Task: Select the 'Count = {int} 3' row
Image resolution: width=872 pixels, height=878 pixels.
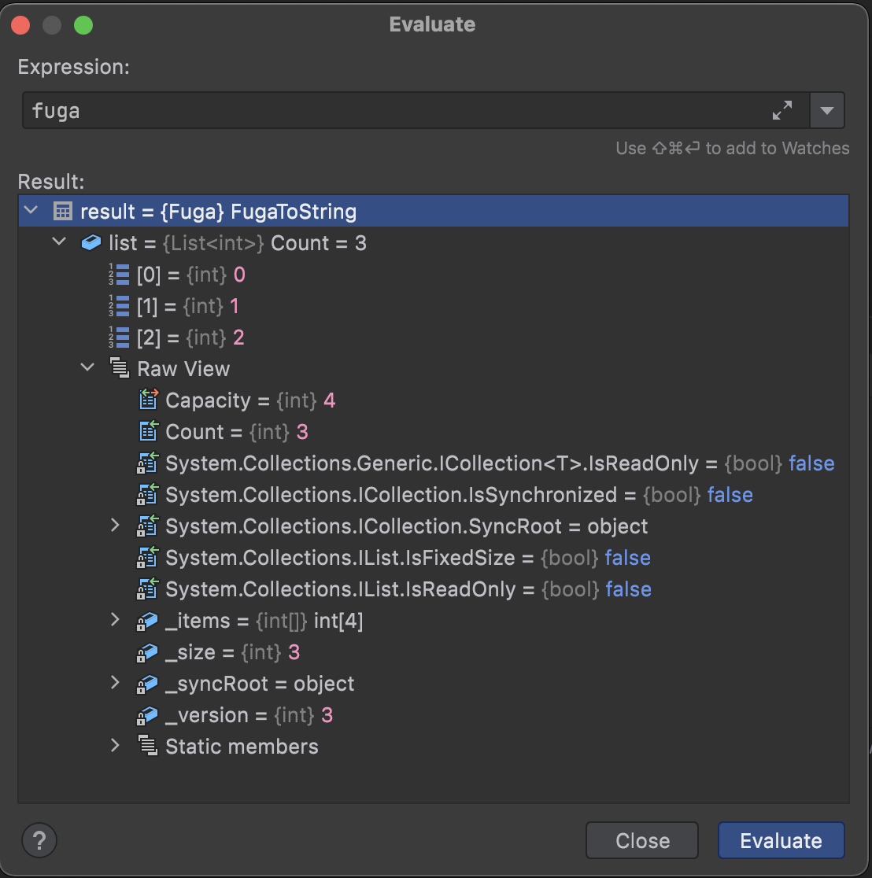Action: (x=434, y=431)
